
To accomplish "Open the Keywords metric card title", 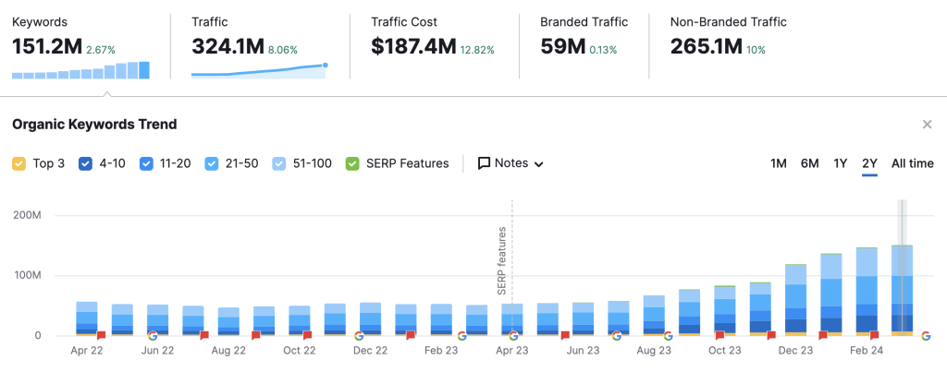I will pos(40,22).
